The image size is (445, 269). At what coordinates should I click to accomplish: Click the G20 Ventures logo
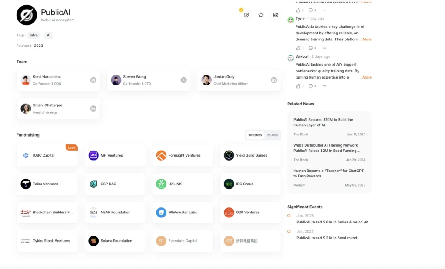click(229, 212)
